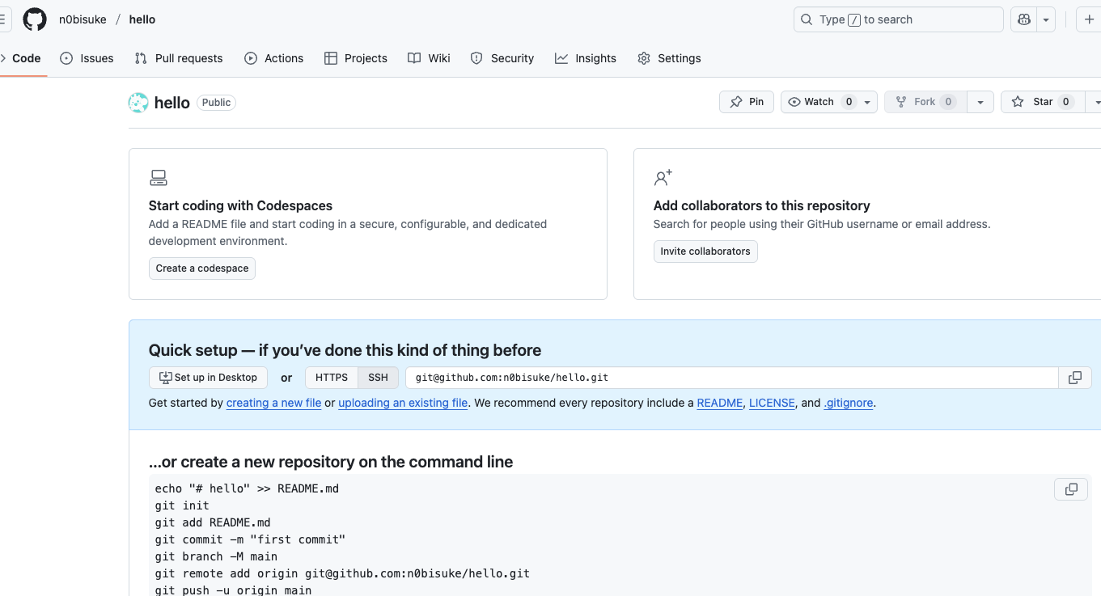The width and height of the screenshot is (1101, 596).
Task: Expand the dropdown next to Copilot
Action: [1047, 19]
